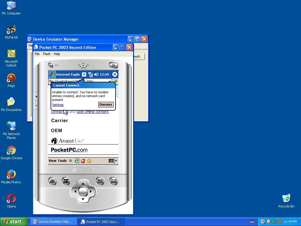
Task: Open MyPal 68 desktop shortcut
Action: [11, 32]
